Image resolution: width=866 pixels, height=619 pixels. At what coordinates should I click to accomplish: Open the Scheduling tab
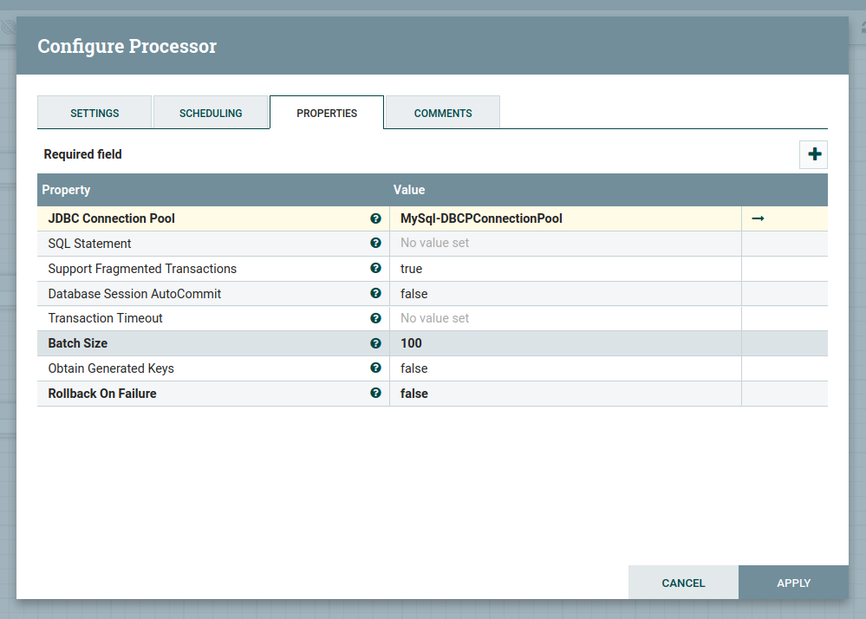[x=211, y=113]
